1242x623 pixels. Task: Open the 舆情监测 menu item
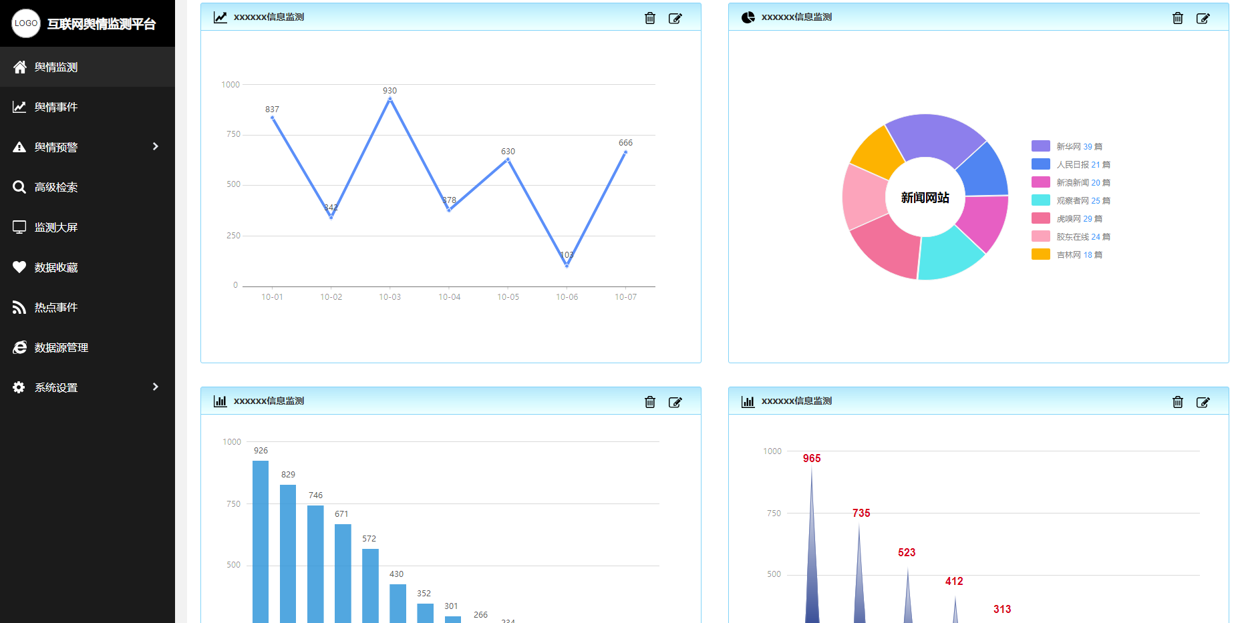point(88,67)
